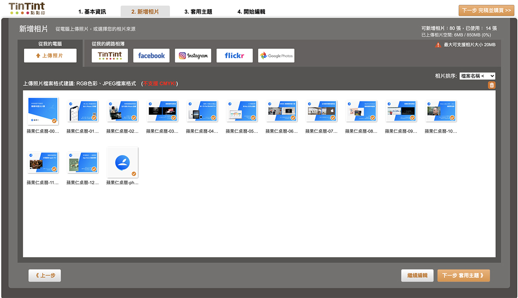Import photos from Google Photos

coord(276,55)
